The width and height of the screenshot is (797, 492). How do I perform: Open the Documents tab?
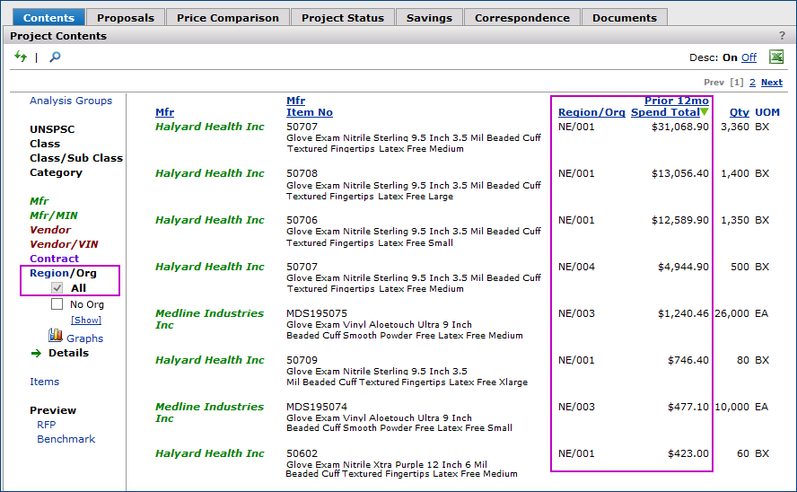(x=624, y=17)
